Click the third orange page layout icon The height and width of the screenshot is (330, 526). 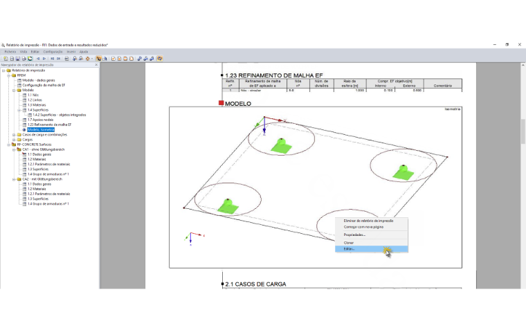point(125,58)
